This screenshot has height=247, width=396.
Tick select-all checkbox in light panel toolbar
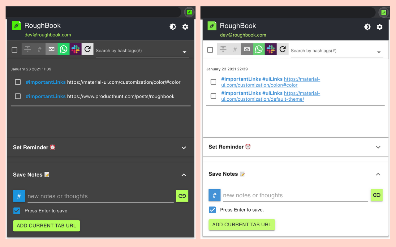click(x=210, y=50)
